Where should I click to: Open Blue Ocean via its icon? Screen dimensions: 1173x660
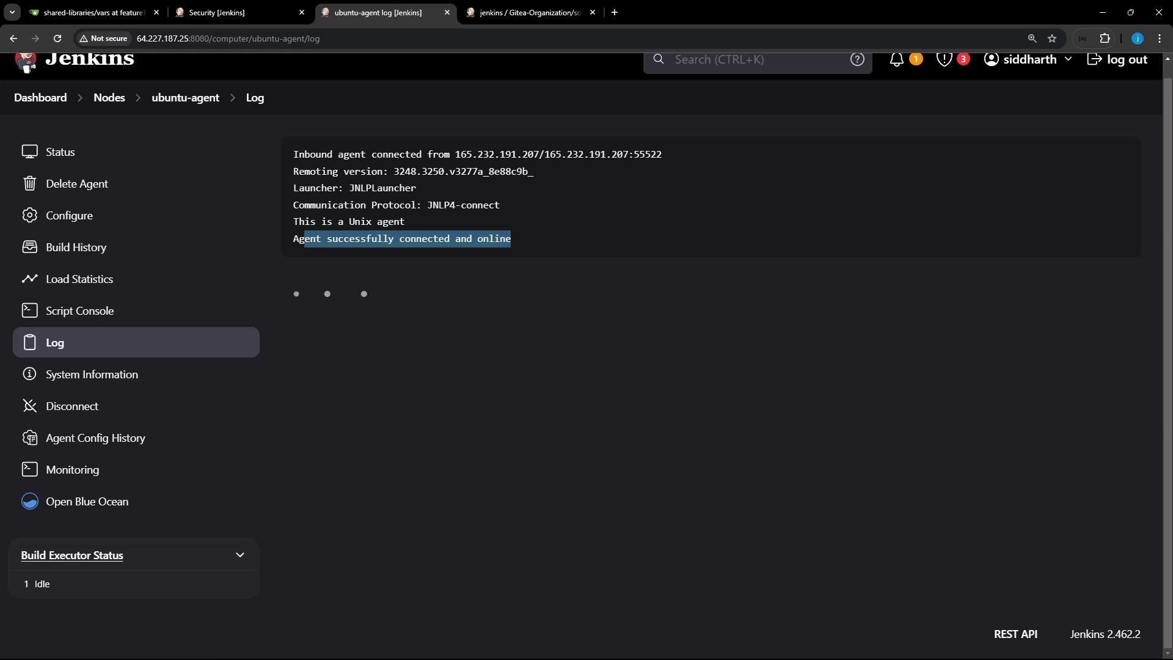[29, 501]
